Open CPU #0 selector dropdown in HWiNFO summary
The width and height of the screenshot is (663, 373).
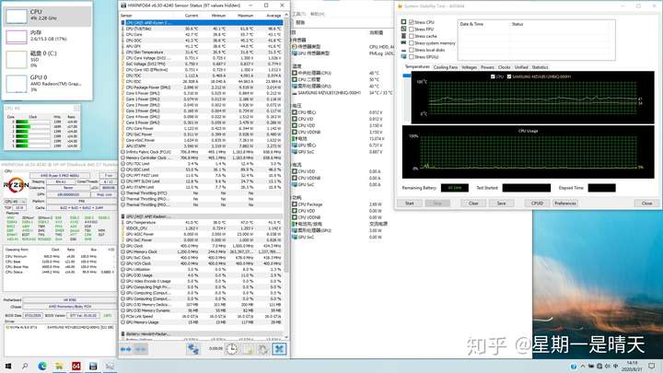click(15, 202)
